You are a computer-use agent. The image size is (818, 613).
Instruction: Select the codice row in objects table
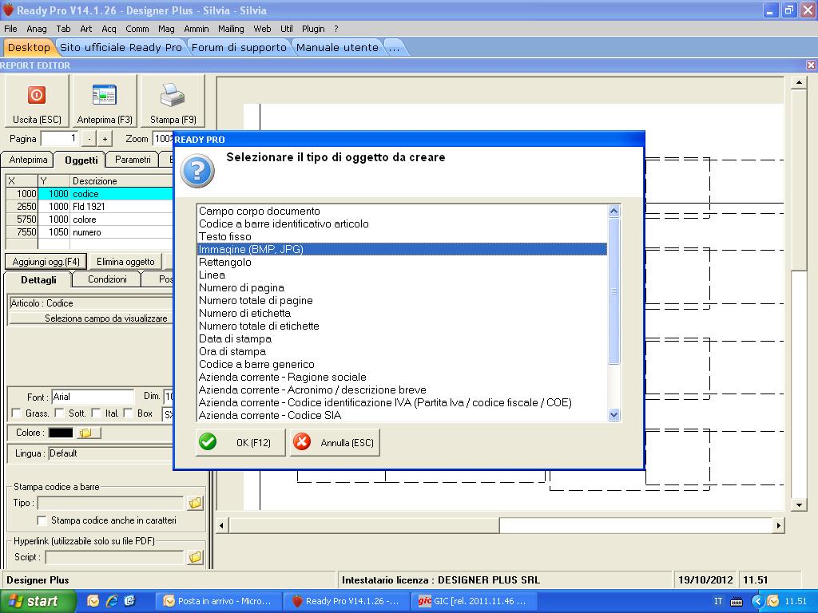coord(89,194)
